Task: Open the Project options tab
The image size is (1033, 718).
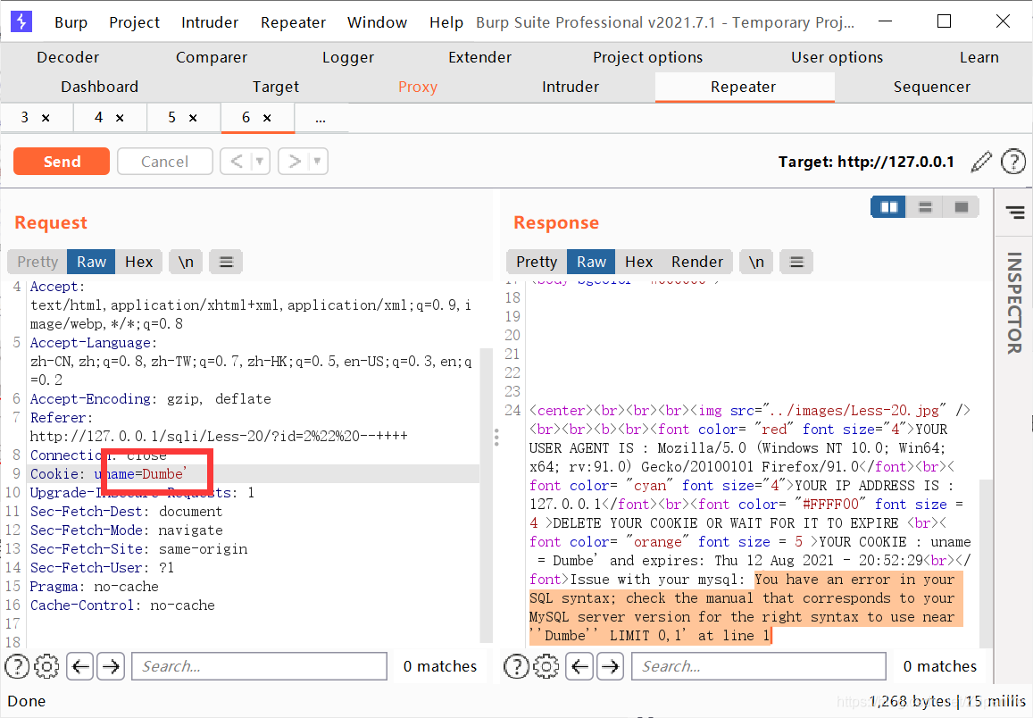Action: [x=647, y=57]
